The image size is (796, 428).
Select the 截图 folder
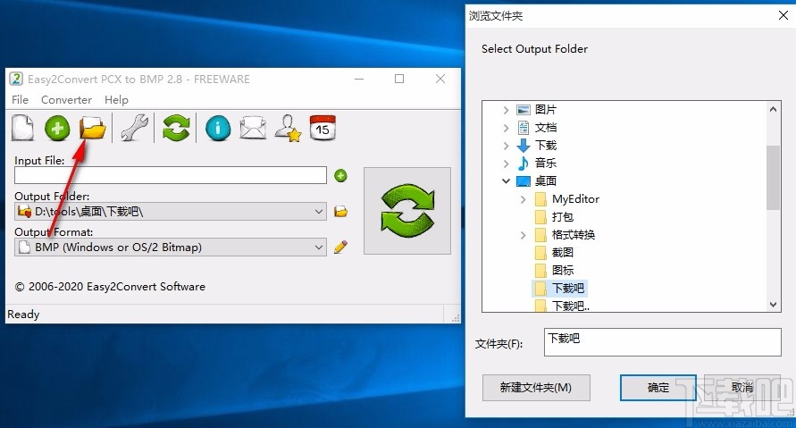(x=563, y=252)
